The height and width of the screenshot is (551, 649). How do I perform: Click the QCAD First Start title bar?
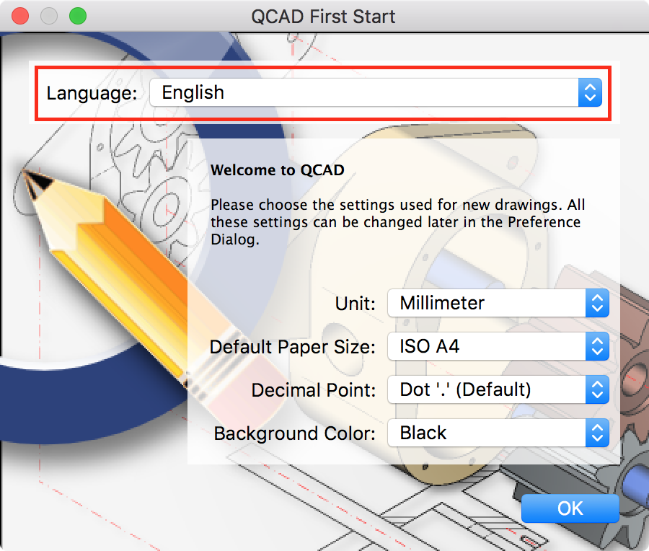coord(324,16)
